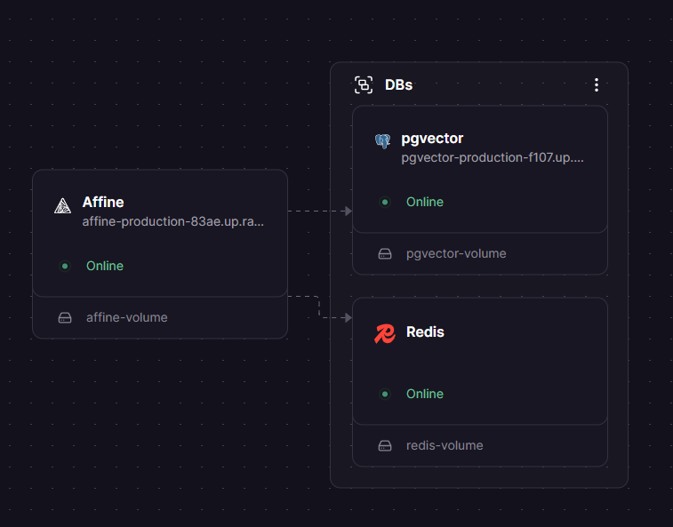The height and width of the screenshot is (527, 673).
Task: Click the affine-volume disk icon
Action: (x=65, y=317)
